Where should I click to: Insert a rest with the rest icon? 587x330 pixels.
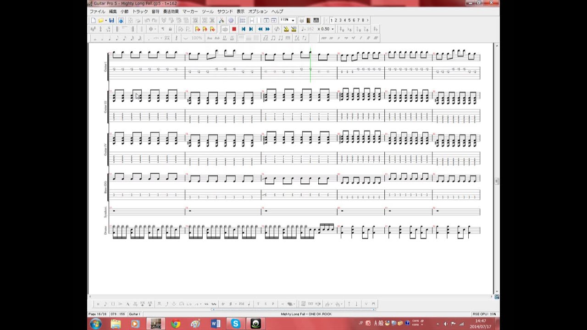[177, 38]
